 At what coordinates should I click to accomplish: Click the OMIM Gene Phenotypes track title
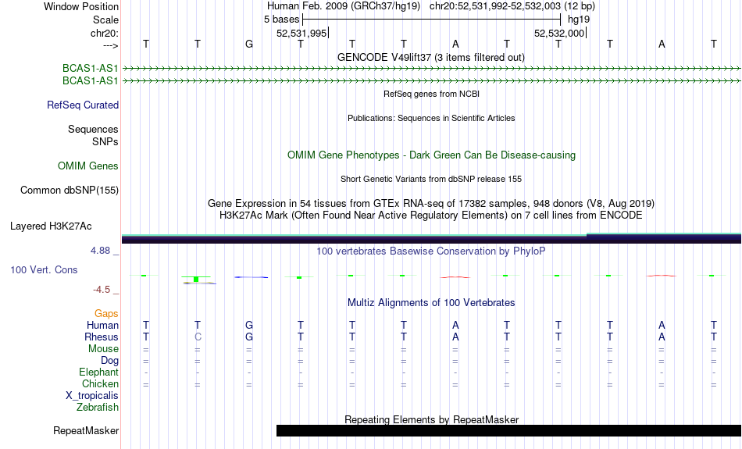coord(432,155)
